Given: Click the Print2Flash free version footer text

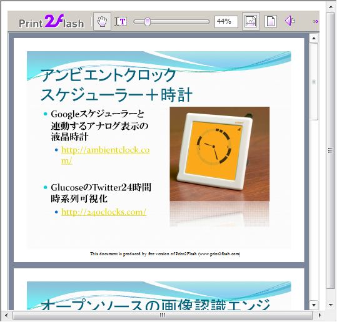Looking at the screenshot, I should pyautogui.click(x=165, y=254).
